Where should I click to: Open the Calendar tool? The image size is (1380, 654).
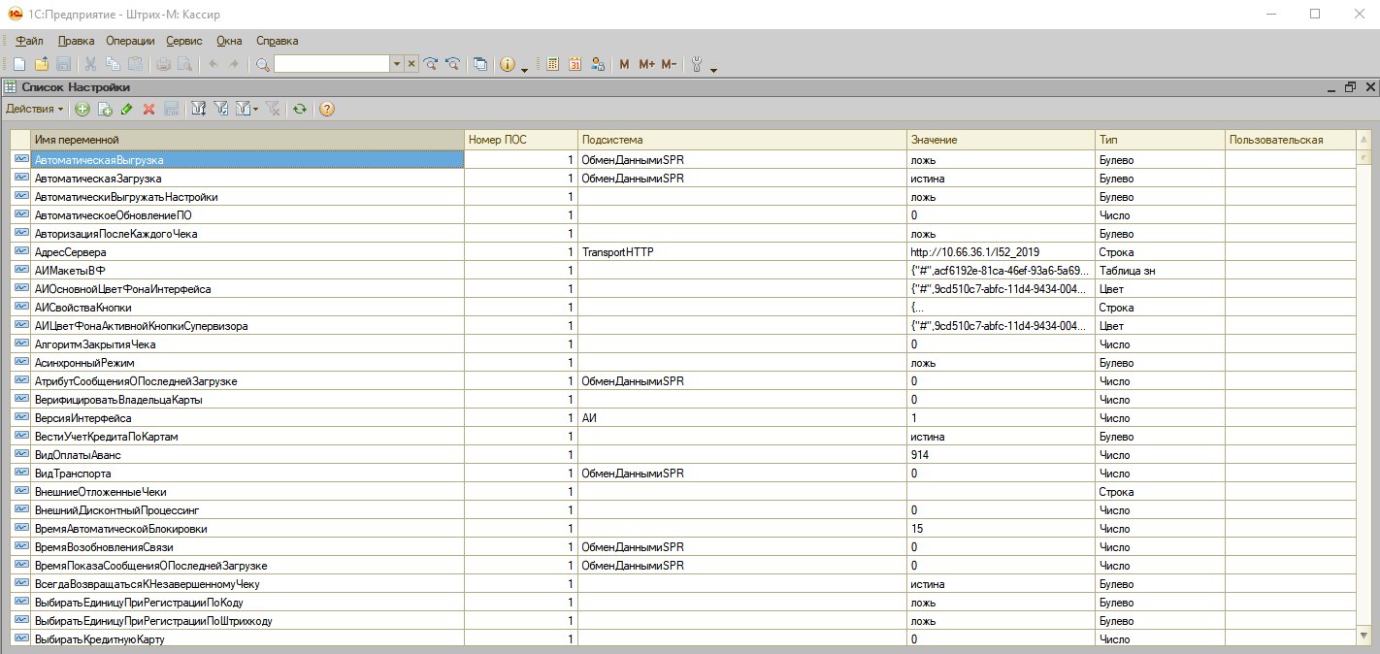(x=575, y=64)
